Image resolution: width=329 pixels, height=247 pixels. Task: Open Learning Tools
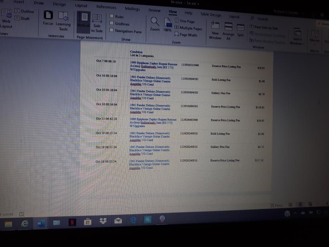coord(63,21)
